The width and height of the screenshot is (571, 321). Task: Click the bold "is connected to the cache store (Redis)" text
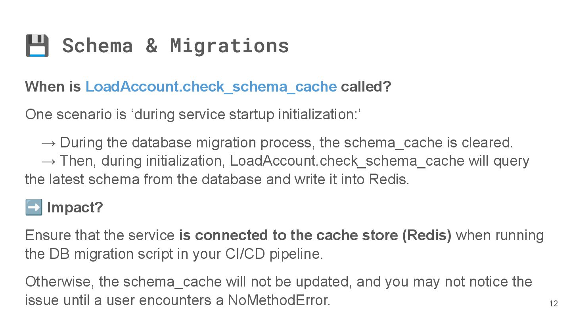[x=315, y=235]
